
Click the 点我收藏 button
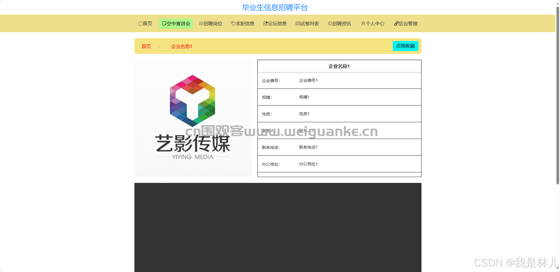pyautogui.click(x=405, y=46)
